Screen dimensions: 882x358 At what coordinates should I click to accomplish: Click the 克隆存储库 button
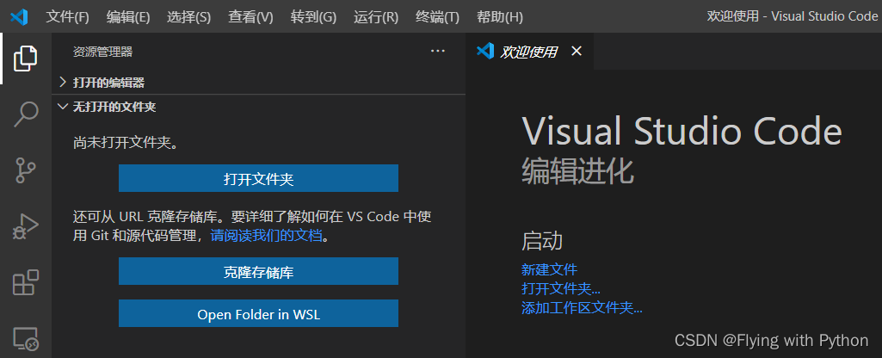click(258, 272)
